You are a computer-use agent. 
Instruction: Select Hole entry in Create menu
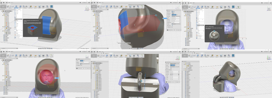point(19,19)
